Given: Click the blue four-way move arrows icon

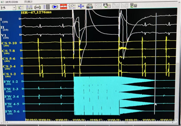Looking at the screenshot, I should pos(81,6).
